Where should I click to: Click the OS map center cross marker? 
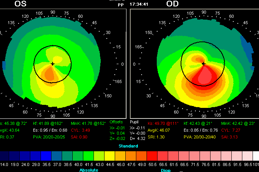coord(53,64)
